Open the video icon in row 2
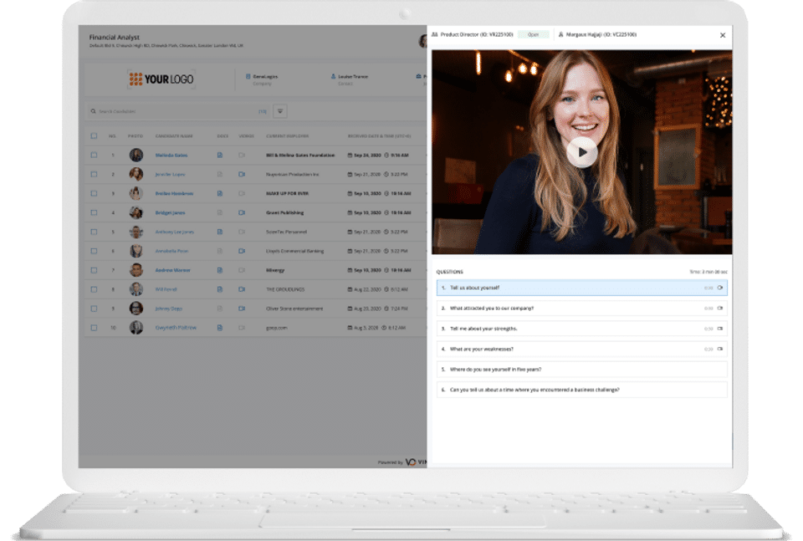The width and height of the screenshot is (803, 541). [x=242, y=175]
